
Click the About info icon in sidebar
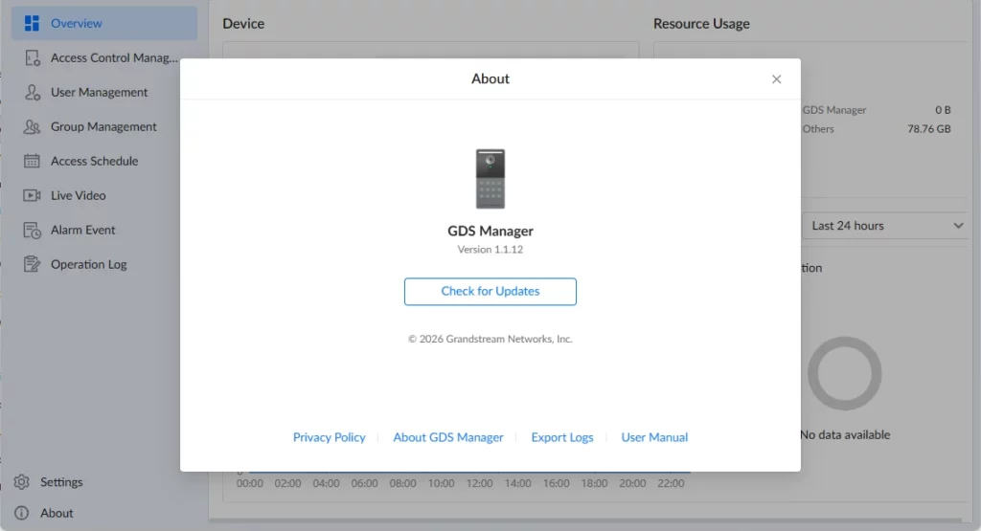coord(22,513)
